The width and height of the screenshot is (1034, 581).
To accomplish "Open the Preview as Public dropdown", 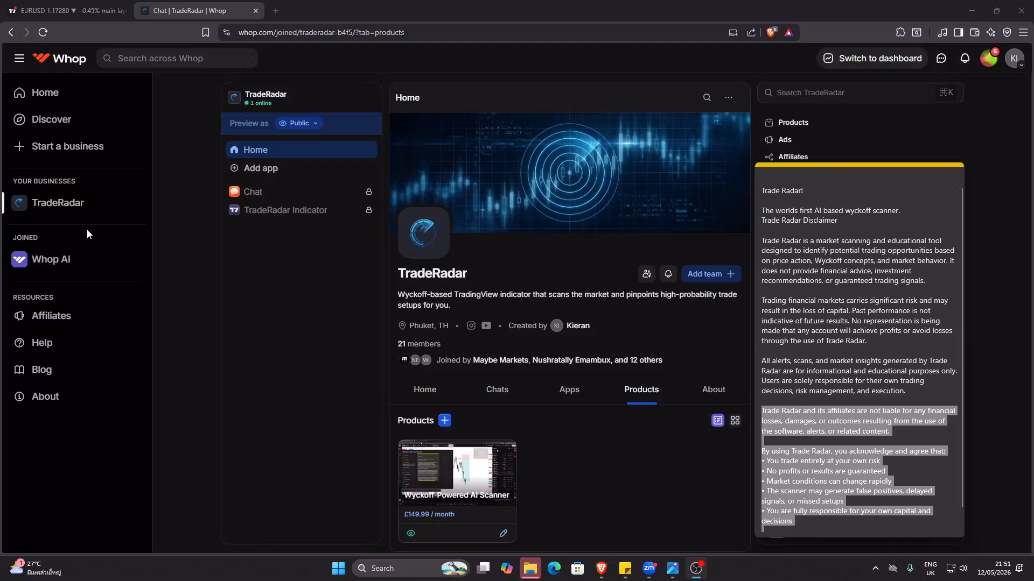I will [x=299, y=123].
